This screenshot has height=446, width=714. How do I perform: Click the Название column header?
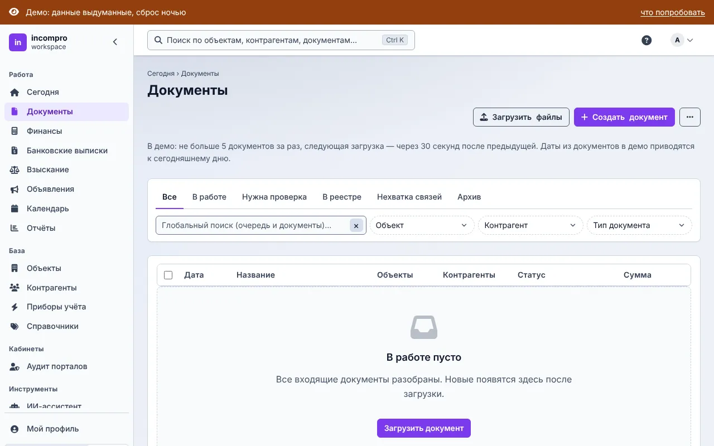(x=255, y=275)
